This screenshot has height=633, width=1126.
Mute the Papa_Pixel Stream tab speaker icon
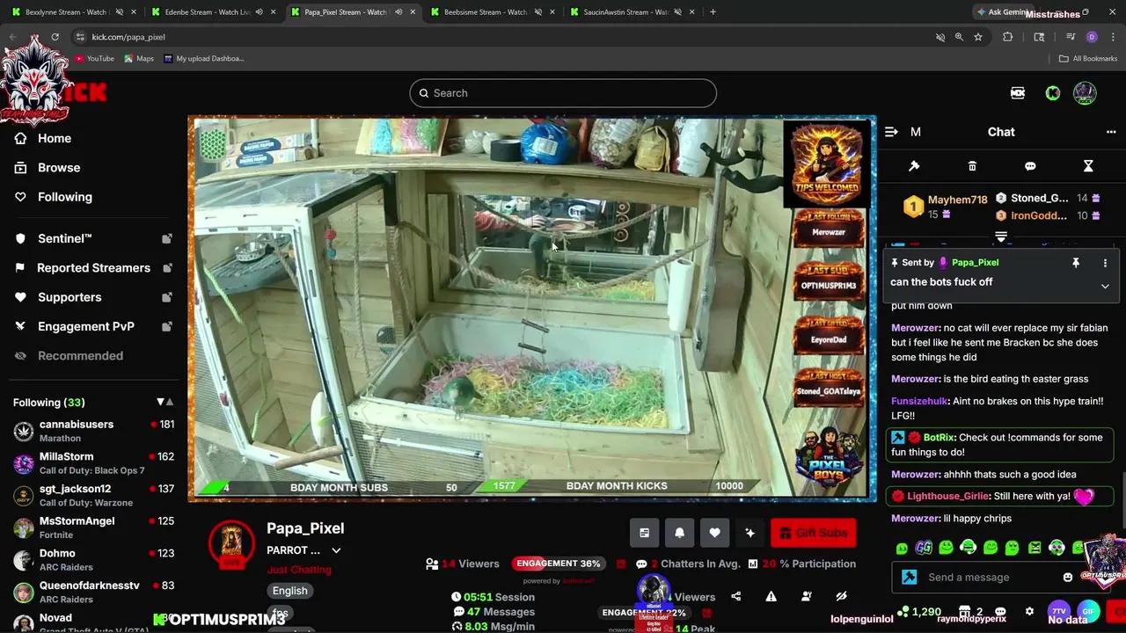(x=398, y=12)
